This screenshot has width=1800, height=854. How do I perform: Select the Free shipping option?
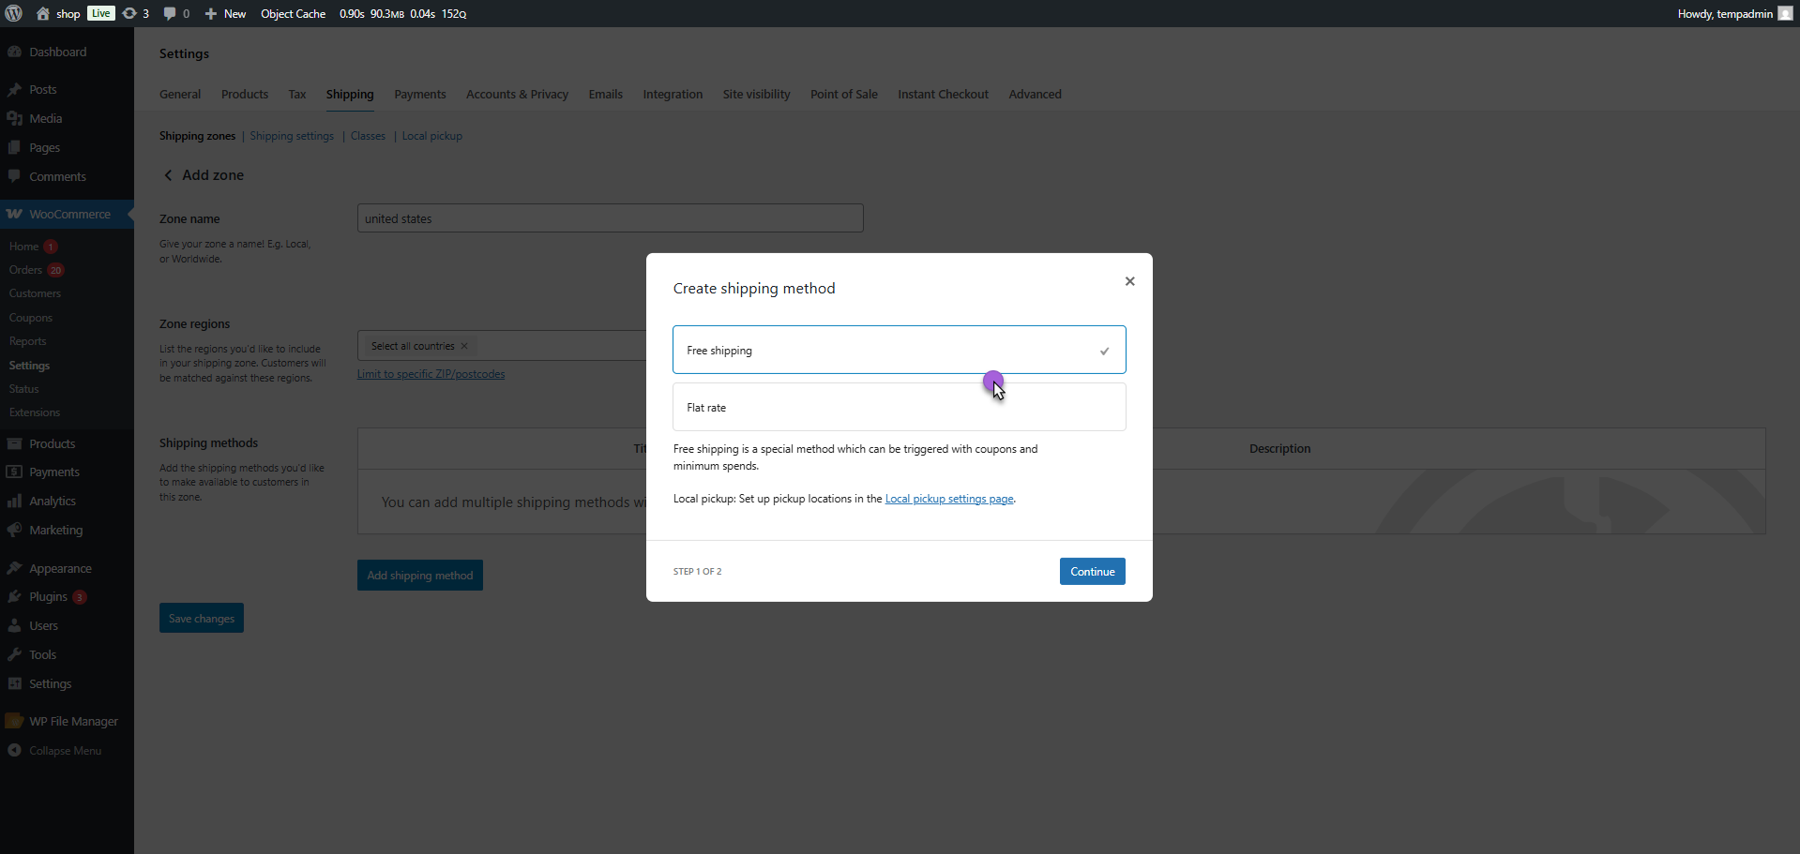click(898, 350)
